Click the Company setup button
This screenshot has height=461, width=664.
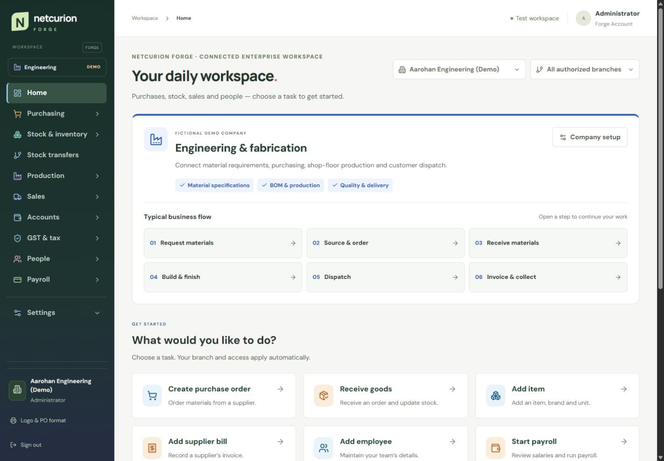(x=590, y=137)
